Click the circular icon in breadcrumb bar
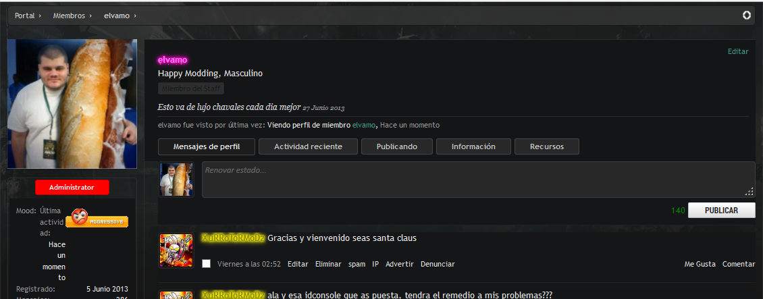Screen dimensions: 763x299 pyautogui.click(x=746, y=16)
